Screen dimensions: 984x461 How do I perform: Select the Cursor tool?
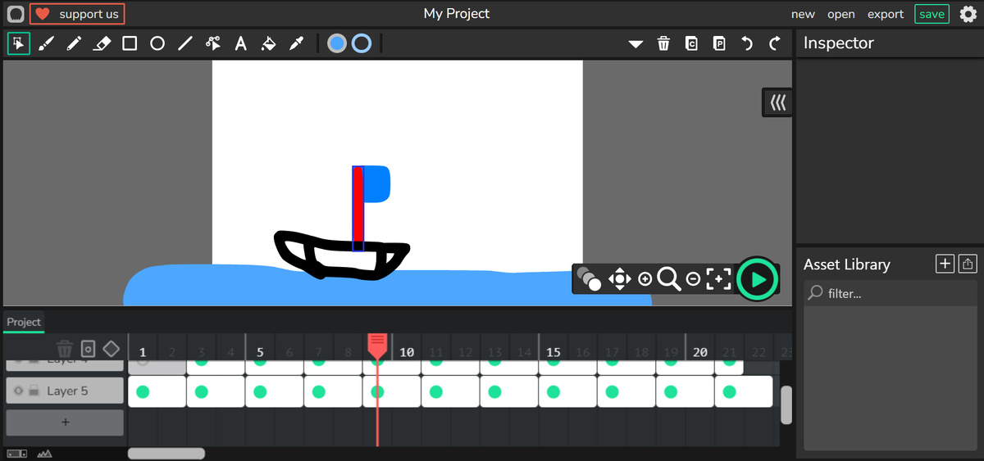(x=18, y=43)
